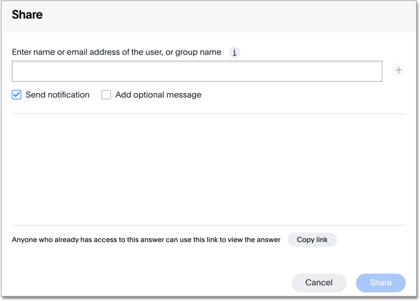Uncheck the Send notification checkbox
The height and width of the screenshot is (301, 420).
point(16,94)
